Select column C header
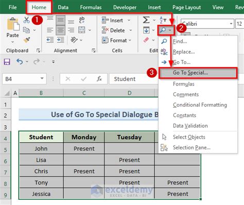 (84, 93)
